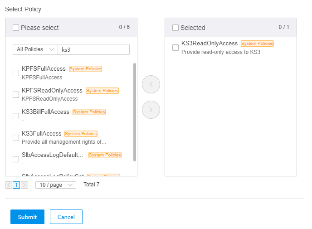Click the Cancel button
Image resolution: width=312 pixels, height=229 pixels.
coord(66,217)
